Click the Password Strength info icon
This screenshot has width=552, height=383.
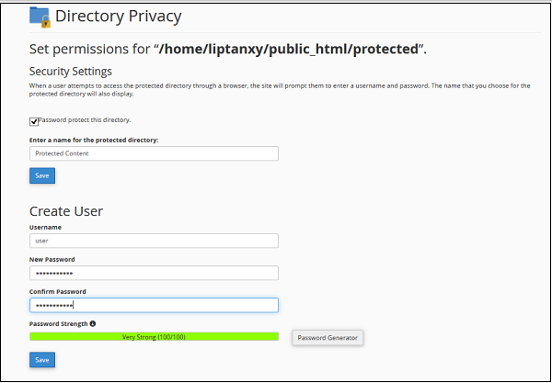coord(93,323)
